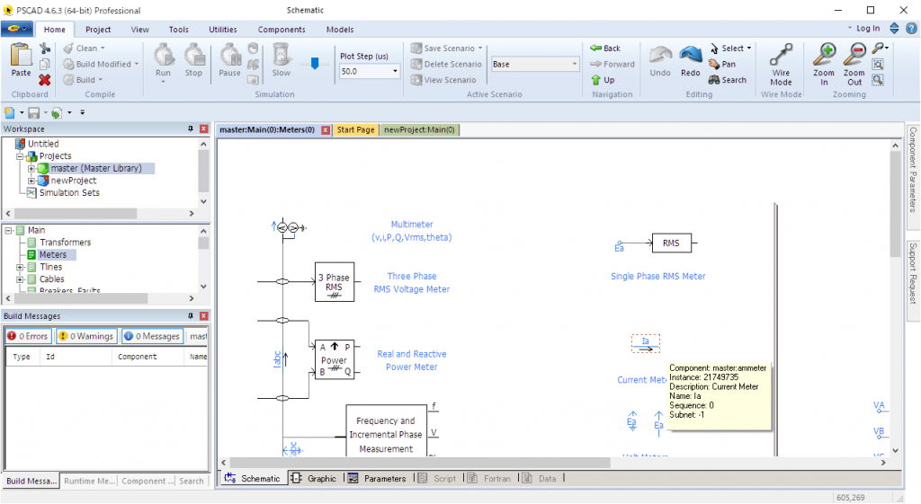Click the Zoom Out icon

point(854,57)
